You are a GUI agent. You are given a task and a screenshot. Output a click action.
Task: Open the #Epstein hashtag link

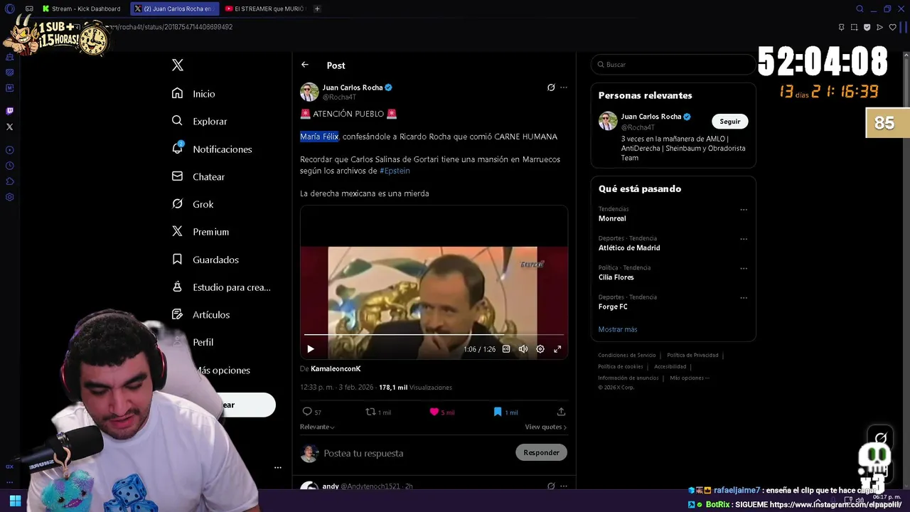[395, 171]
